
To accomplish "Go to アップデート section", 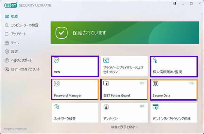I will coord(19,34).
